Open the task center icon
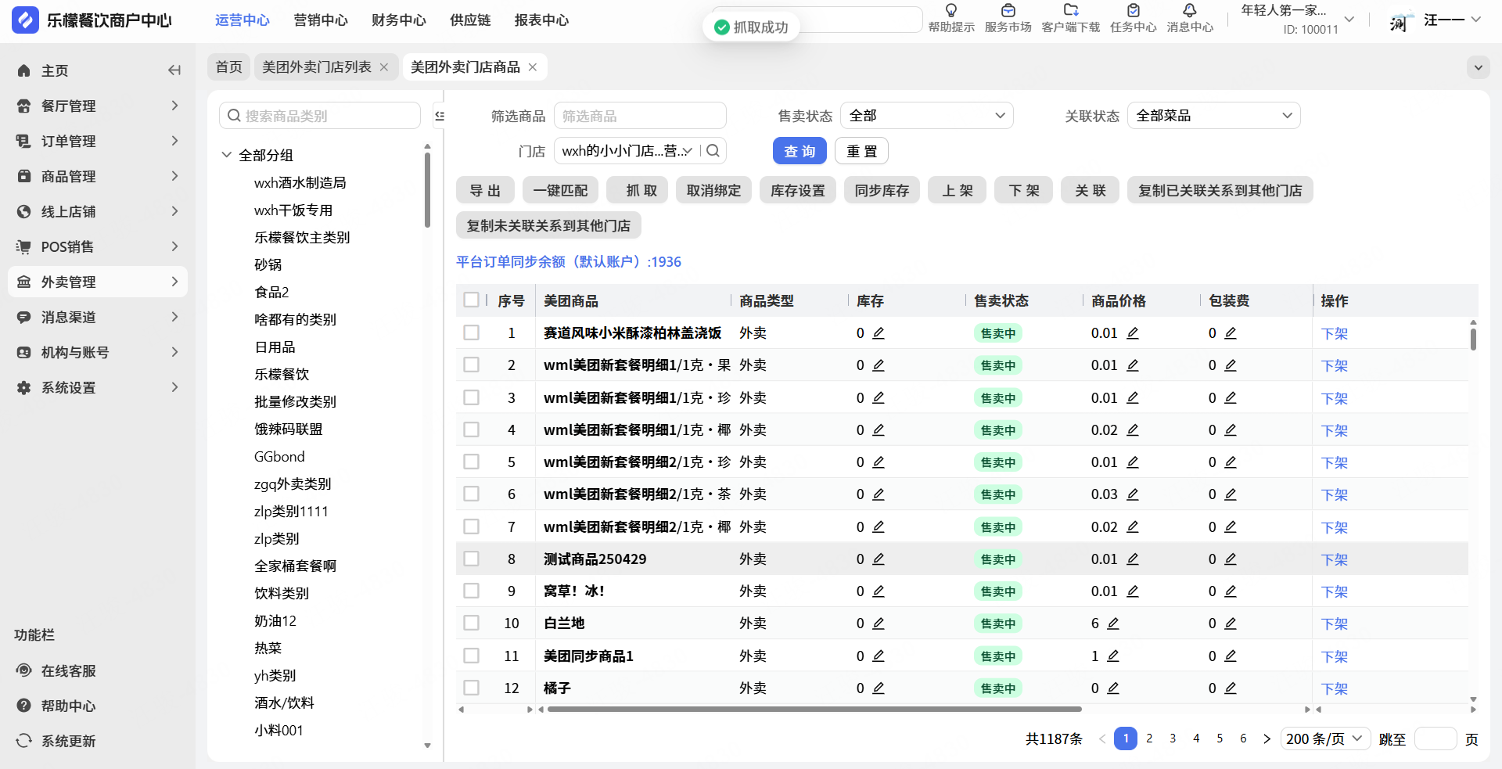Screen dimensions: 1502x769 point(1133,11)
